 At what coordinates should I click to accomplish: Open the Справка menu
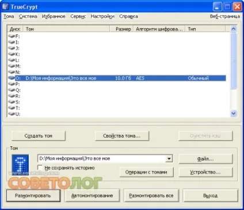pos(128,17)
